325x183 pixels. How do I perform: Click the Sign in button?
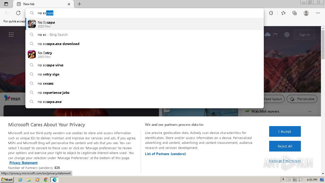pyautogui.click(x=304, y=35)
